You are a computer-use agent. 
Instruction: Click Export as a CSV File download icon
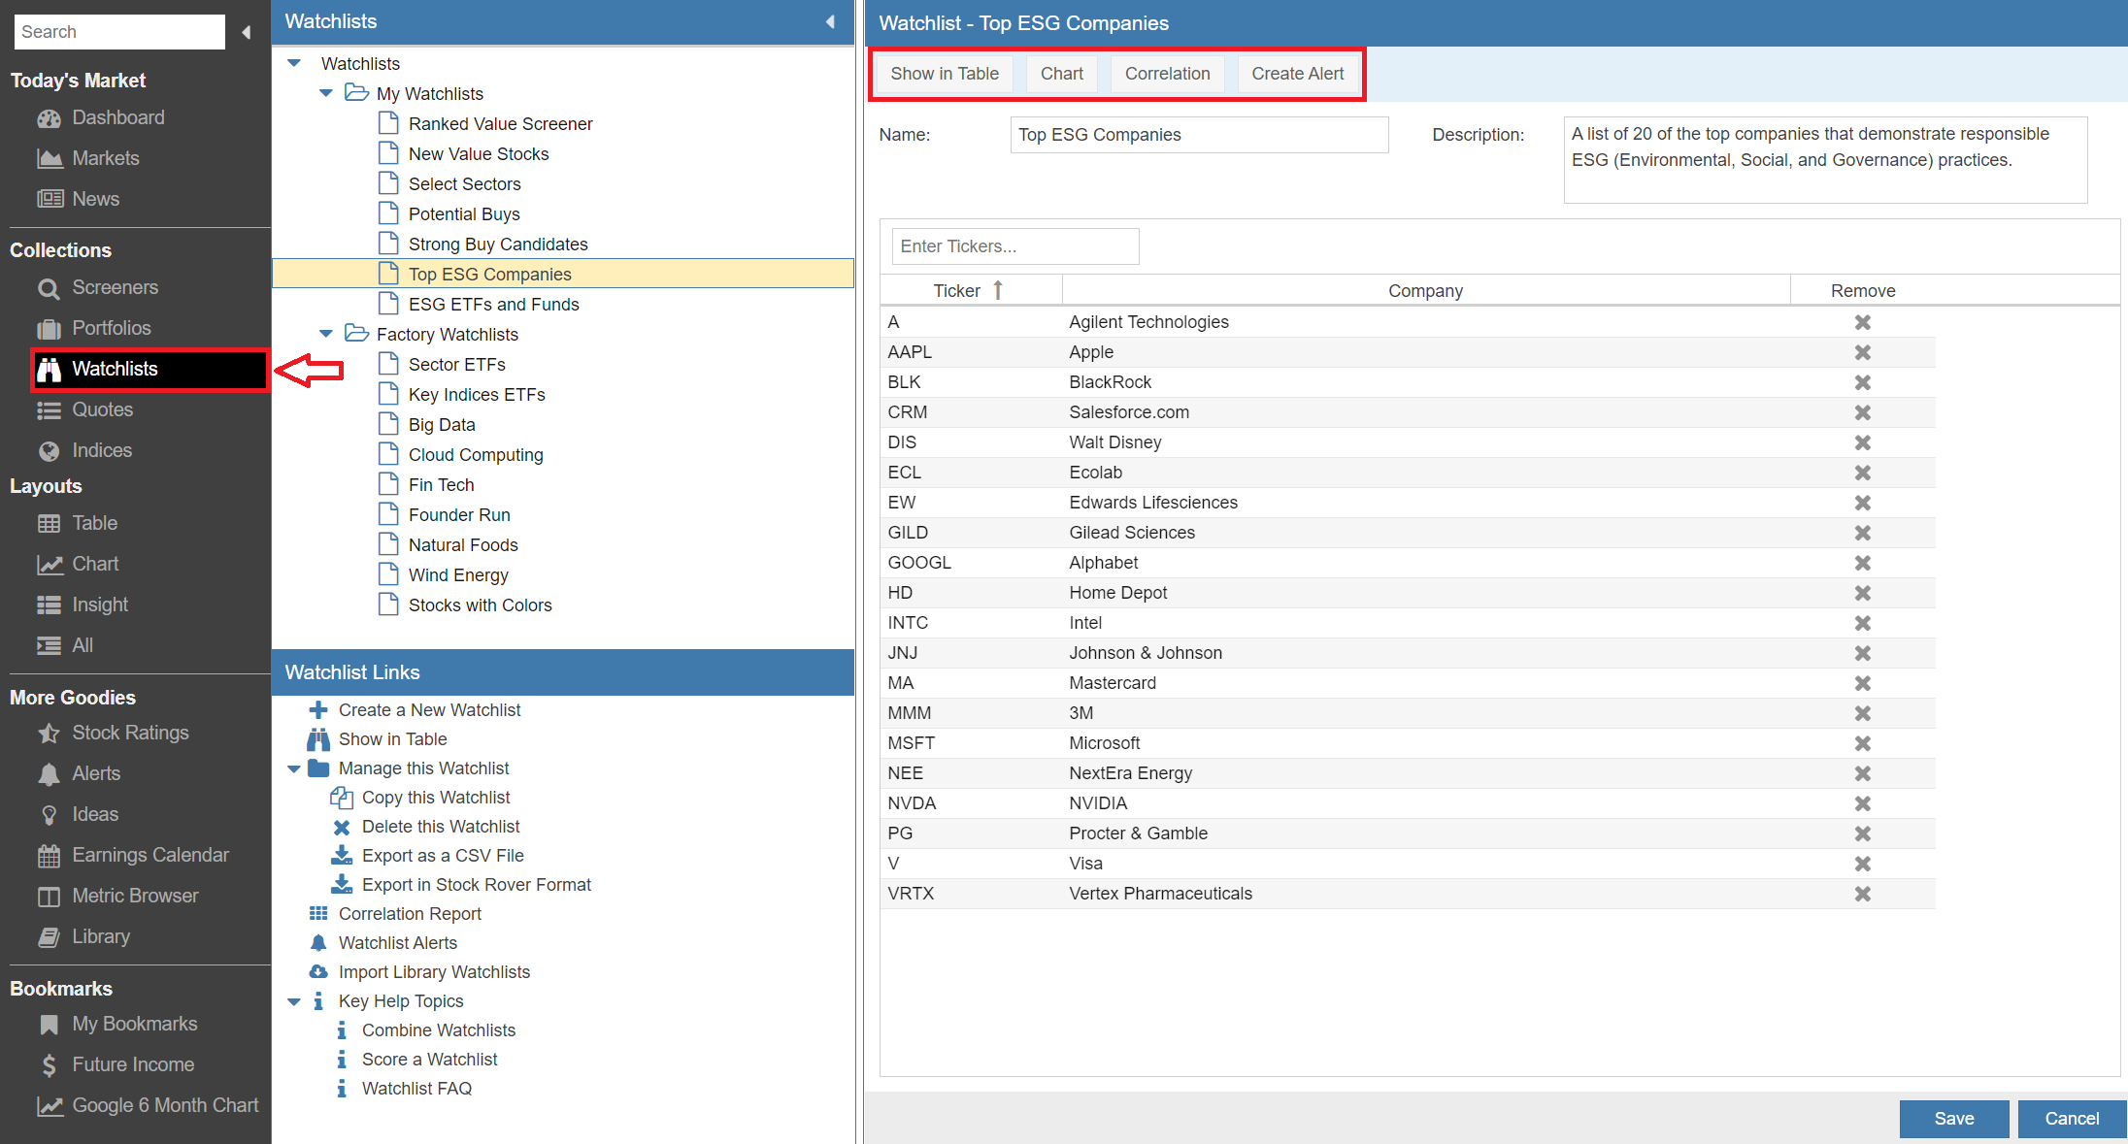[x=342, y=856]
